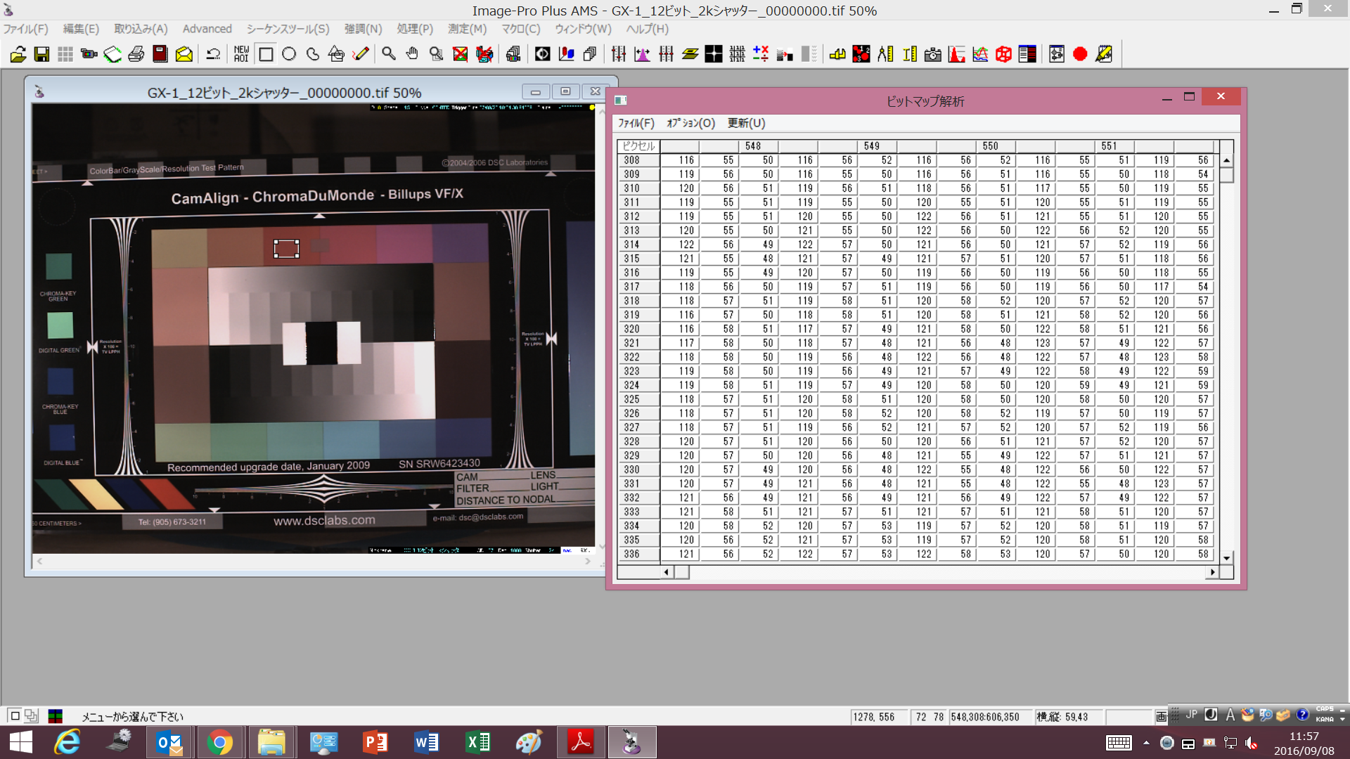Click pixel row header 320
The height and width of the screenshot is (759, 1350).
tap(631, 329)
